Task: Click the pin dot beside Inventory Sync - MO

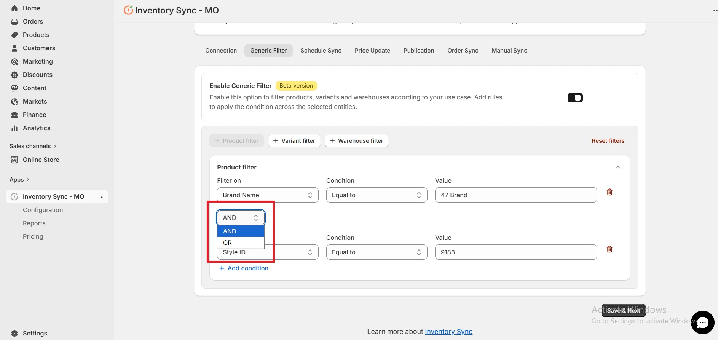Action: (102, 197)
